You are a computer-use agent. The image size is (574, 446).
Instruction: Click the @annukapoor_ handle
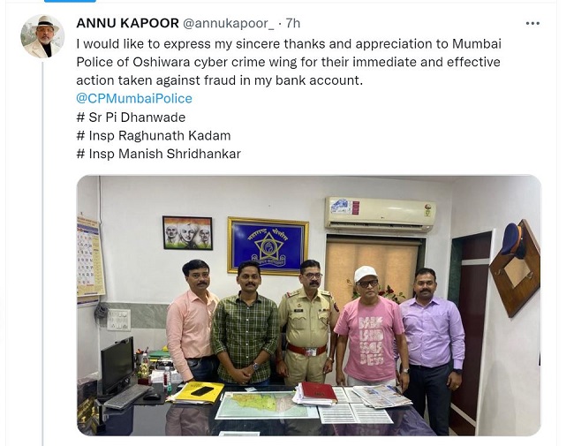228,24
